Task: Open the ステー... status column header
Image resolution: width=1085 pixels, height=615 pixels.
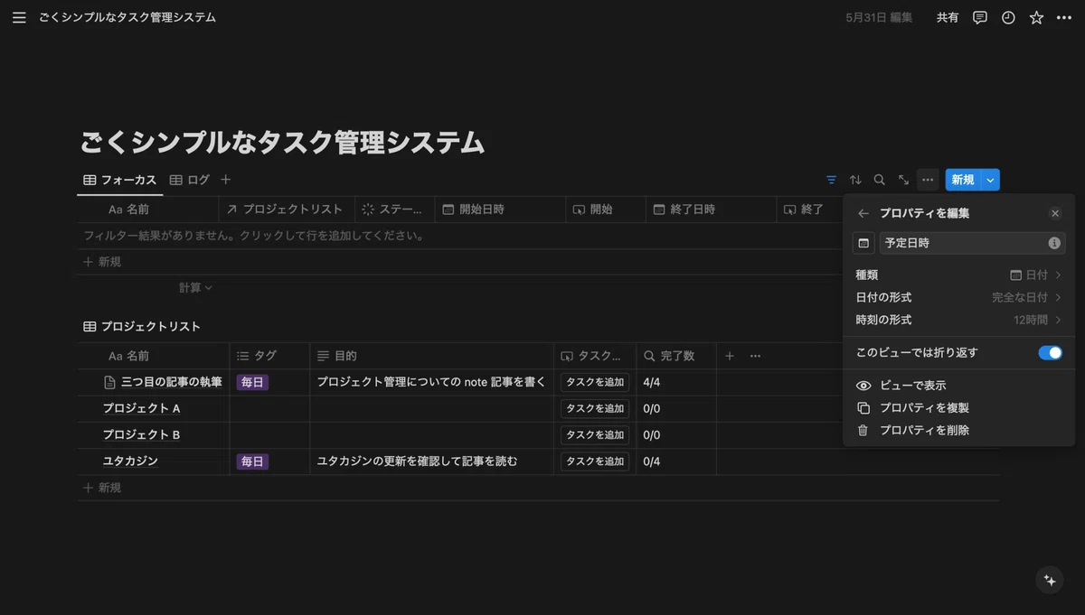Action: (395, 210)
